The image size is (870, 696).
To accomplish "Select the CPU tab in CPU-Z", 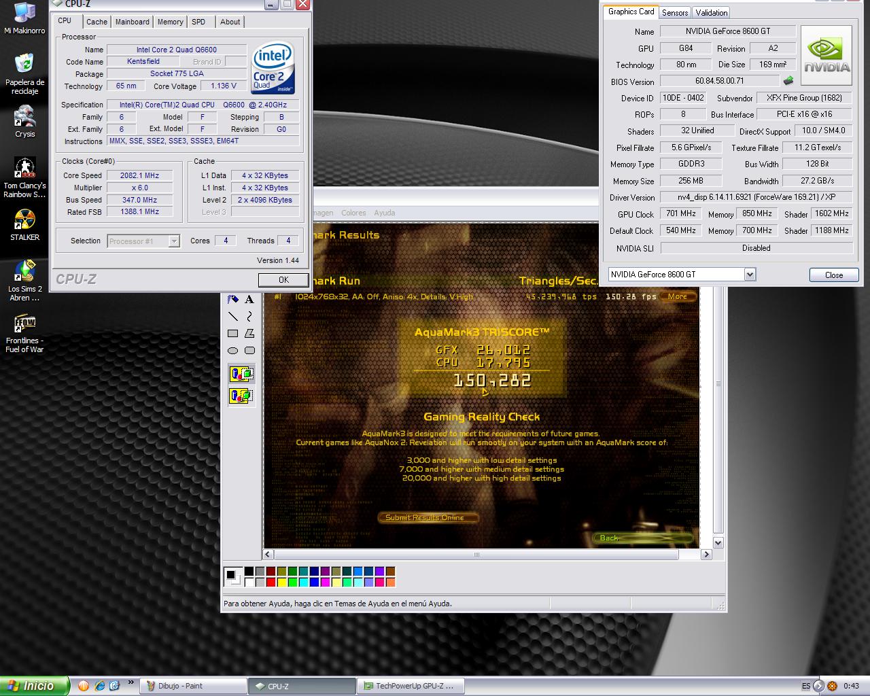I will tap(65, 21).
